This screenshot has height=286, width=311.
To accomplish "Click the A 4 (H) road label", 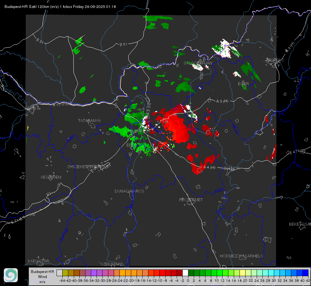I will click(x=209, y=167).
